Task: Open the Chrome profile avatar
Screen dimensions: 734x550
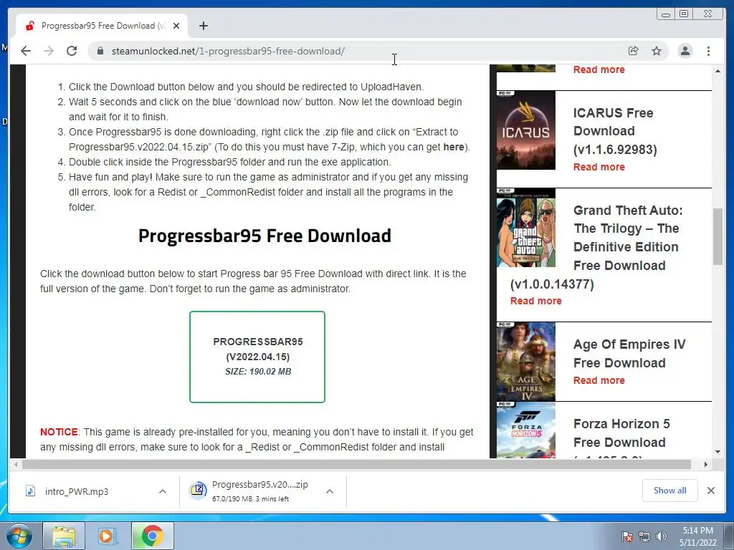Action: pyautogui.click(x=685, y=51)
